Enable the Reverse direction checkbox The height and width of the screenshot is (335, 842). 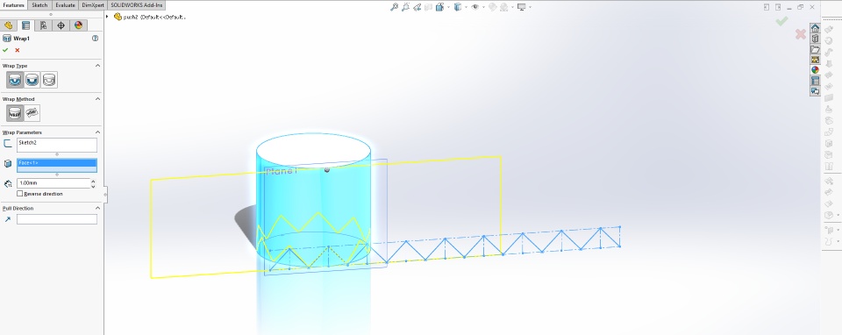(20, 194)
